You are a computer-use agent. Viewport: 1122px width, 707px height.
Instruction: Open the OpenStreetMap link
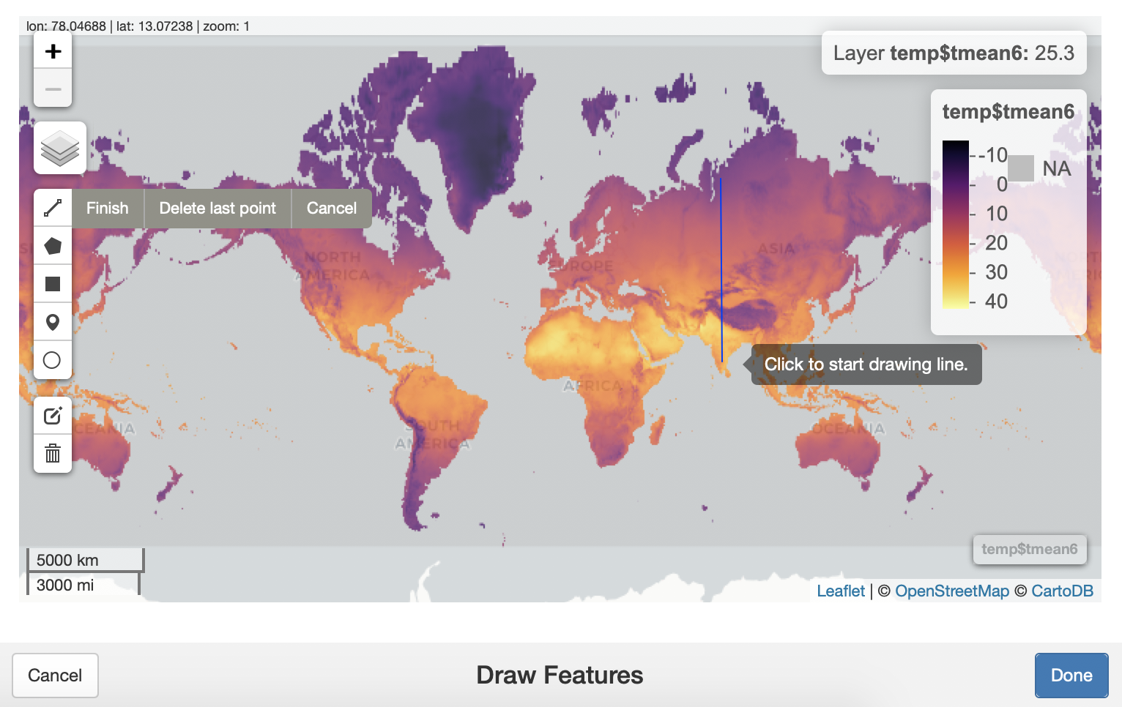[951, 591]
